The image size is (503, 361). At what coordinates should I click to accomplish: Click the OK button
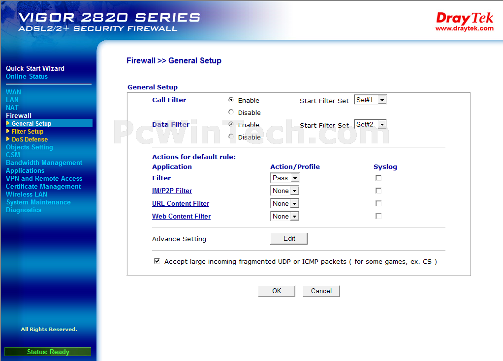point(277,291)
